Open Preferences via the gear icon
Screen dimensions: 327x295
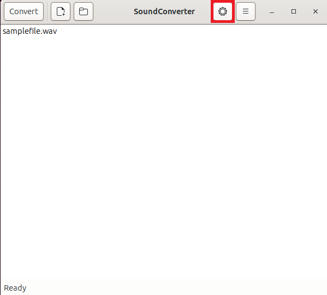[x=223, y=11]
